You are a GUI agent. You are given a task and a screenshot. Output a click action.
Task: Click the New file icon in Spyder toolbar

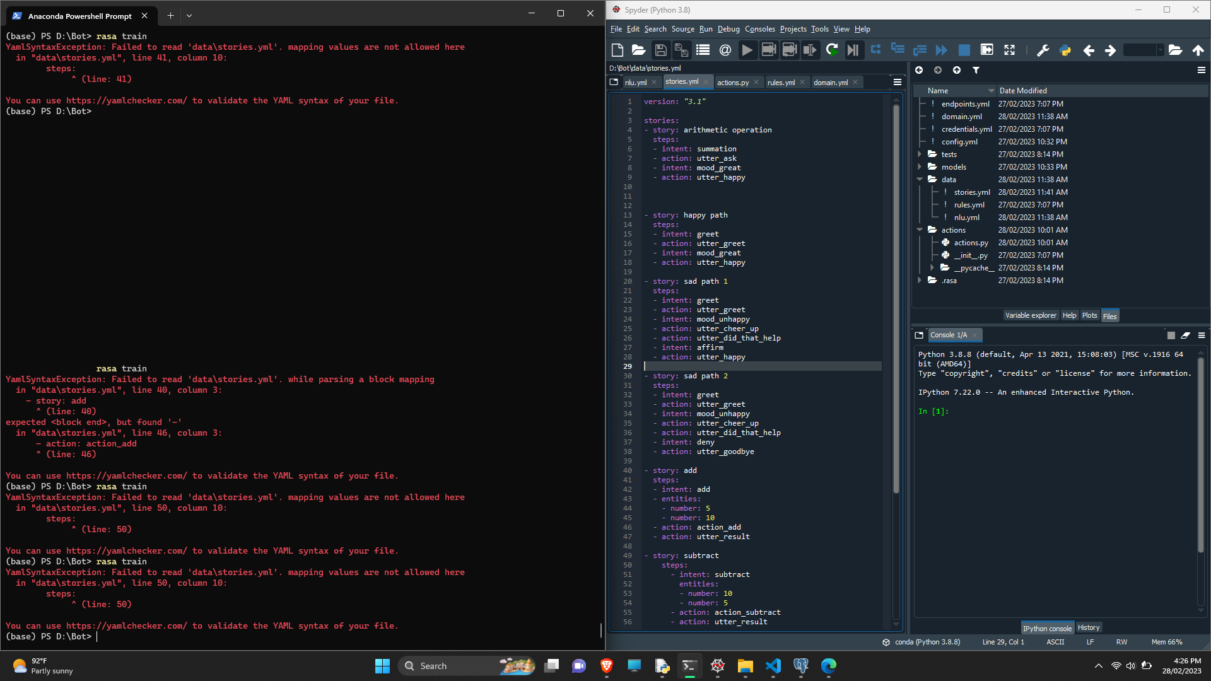(617, 50)
